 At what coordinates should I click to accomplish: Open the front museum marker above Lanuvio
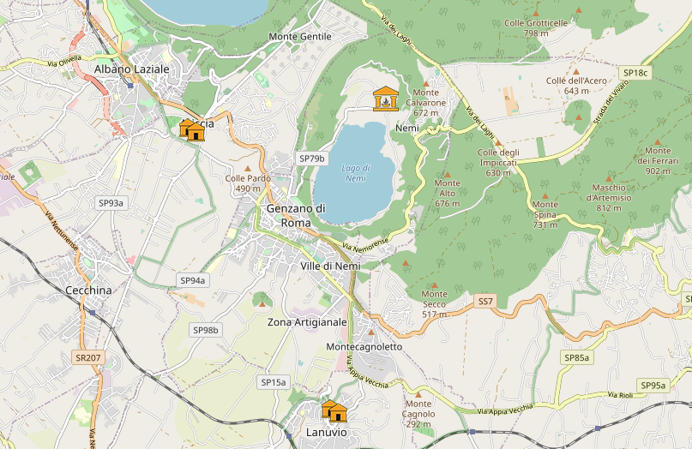[338, 413]
